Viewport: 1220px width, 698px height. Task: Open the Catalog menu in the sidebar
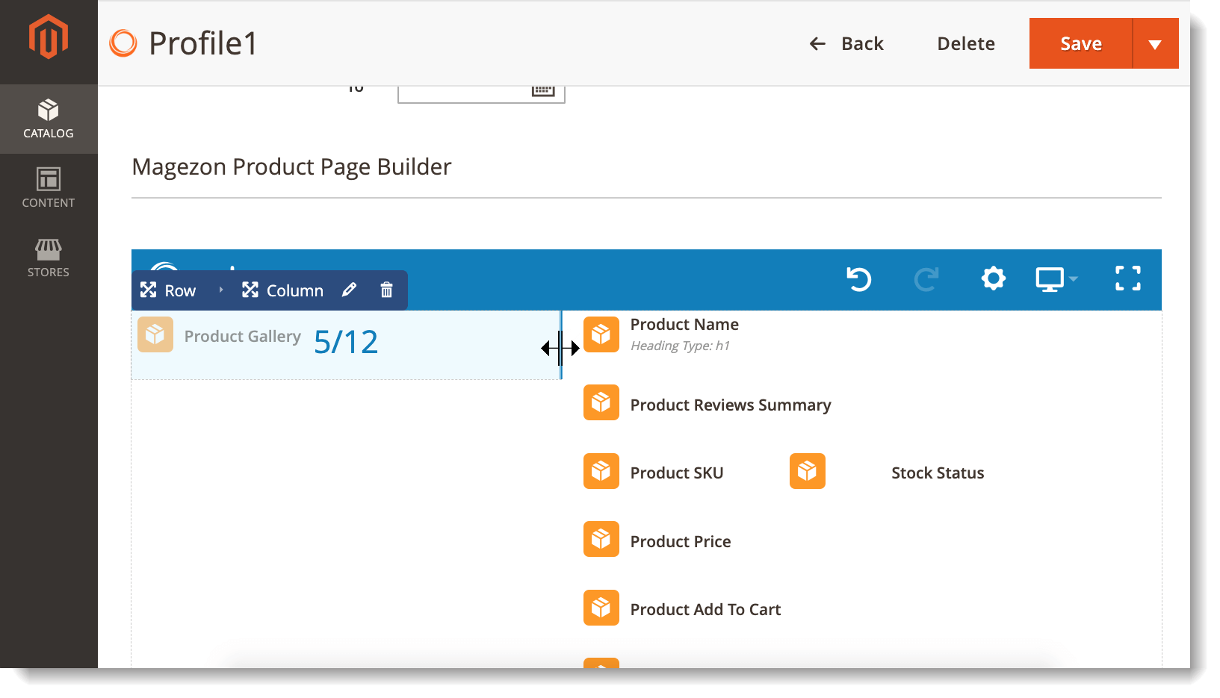coord(48,118)
